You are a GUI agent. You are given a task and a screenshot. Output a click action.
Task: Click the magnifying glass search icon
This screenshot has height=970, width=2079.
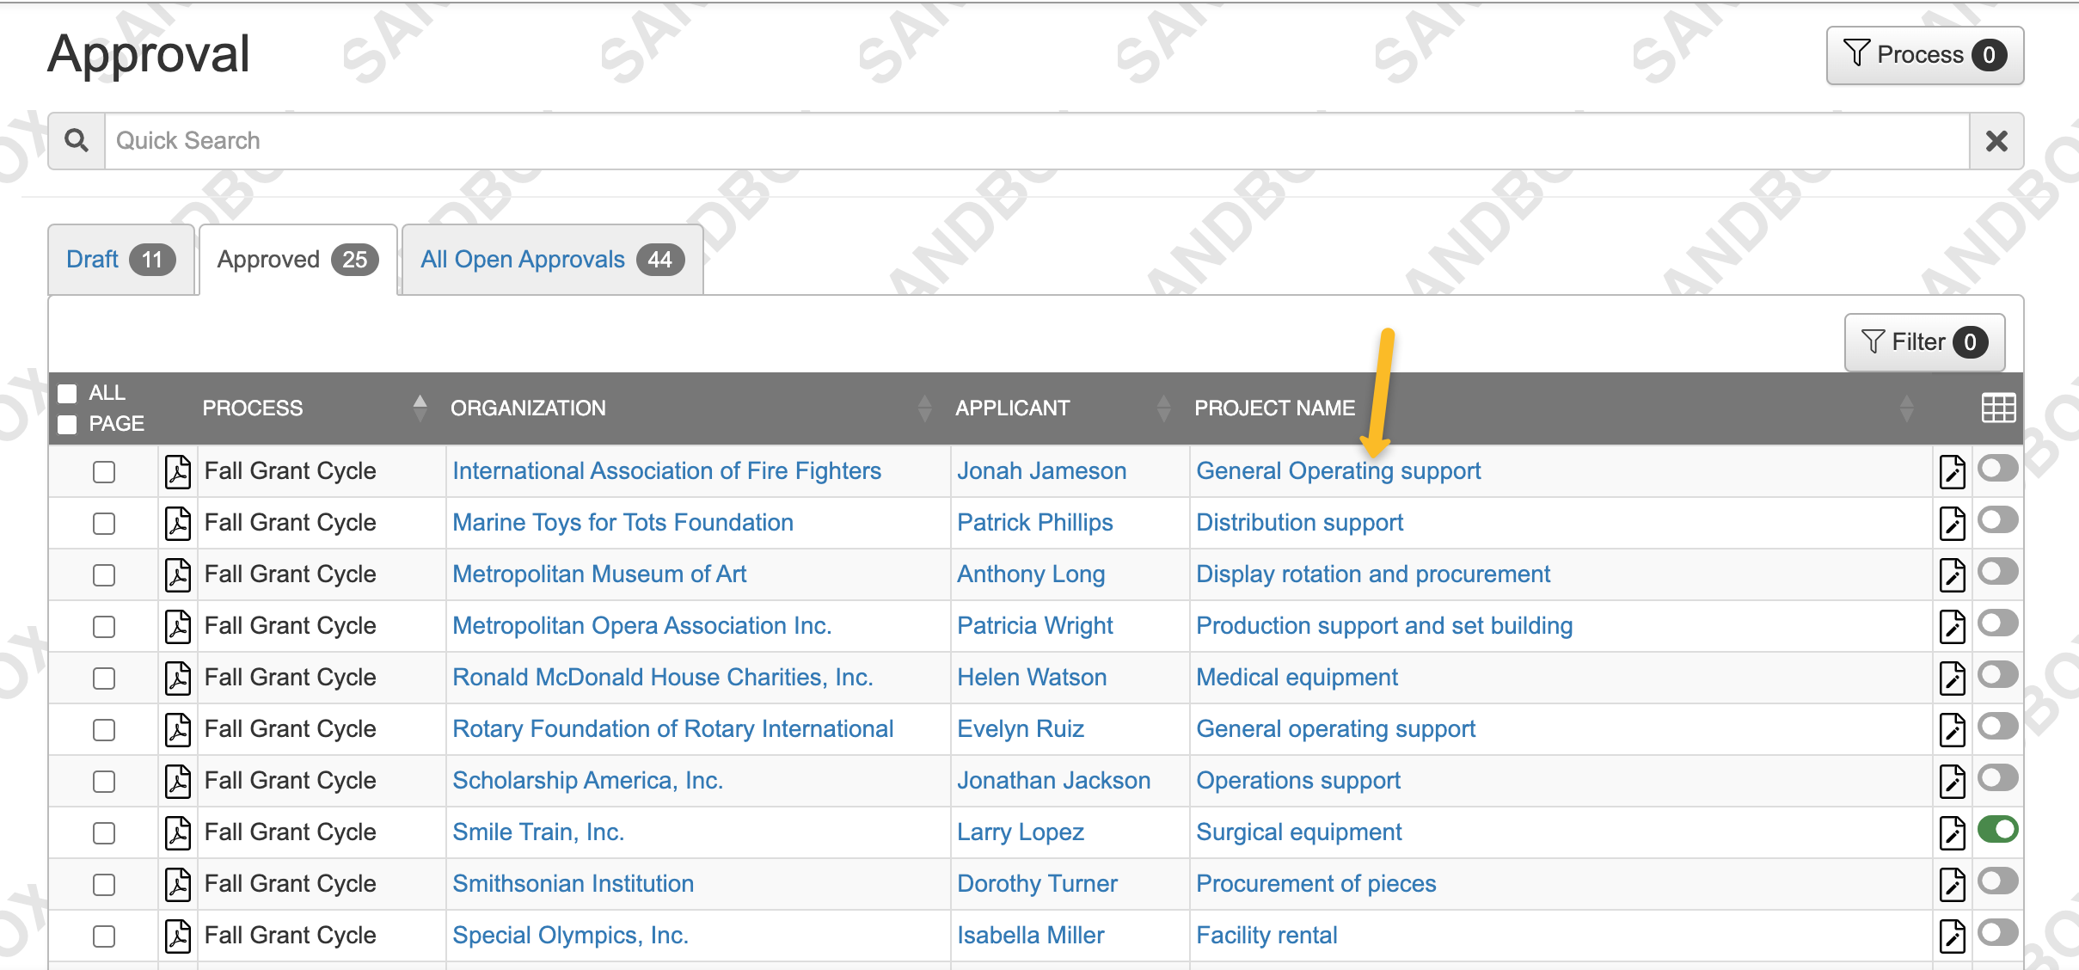point(76,139)
